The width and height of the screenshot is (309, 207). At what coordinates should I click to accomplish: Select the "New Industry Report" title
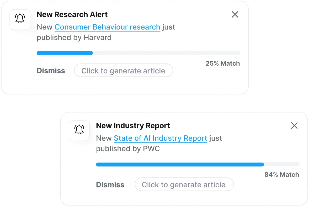point(133,126)
